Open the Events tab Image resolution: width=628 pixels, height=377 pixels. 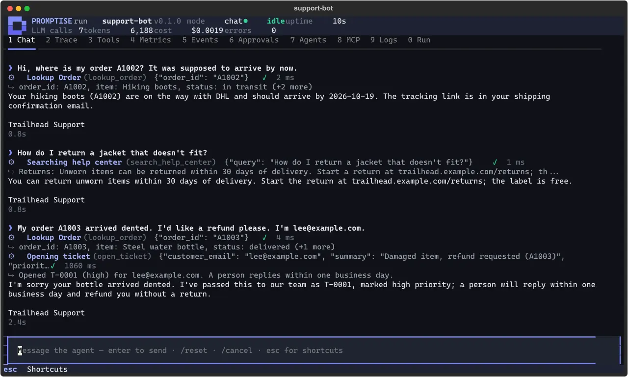(x=200, y=40)
